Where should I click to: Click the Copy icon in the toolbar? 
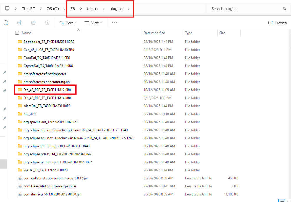6,22
